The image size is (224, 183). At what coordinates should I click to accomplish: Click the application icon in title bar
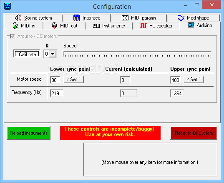coord(8,6)
